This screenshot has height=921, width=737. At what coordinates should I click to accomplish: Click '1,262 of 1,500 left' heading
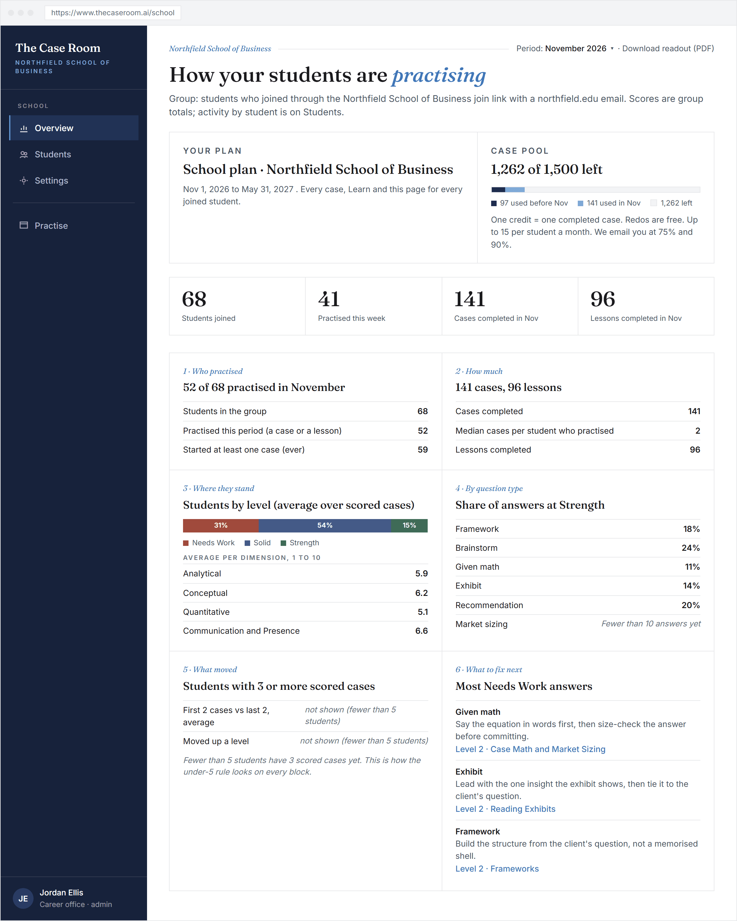[546, 169]
